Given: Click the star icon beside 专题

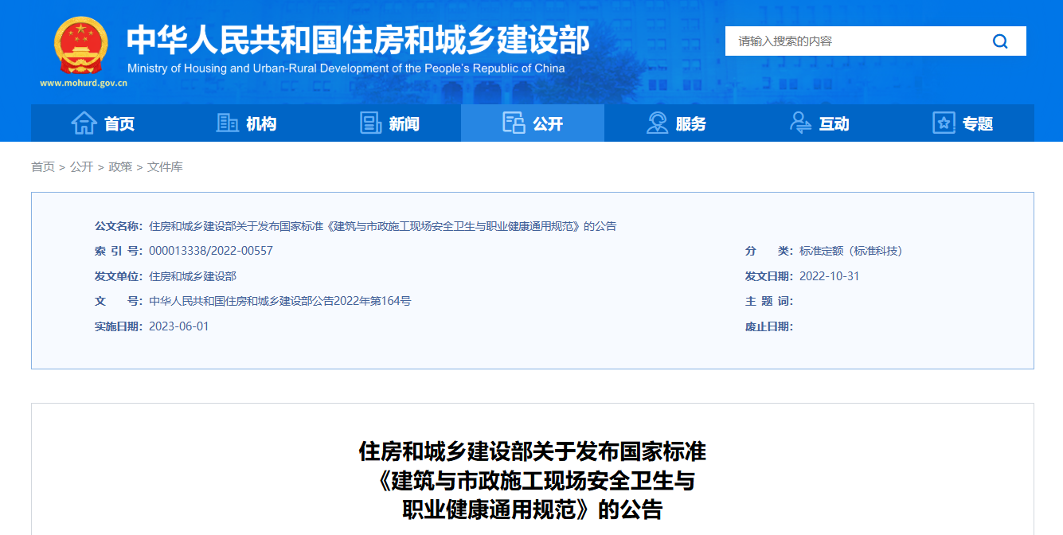Looking at the screenshot, I should coord(944,123).
